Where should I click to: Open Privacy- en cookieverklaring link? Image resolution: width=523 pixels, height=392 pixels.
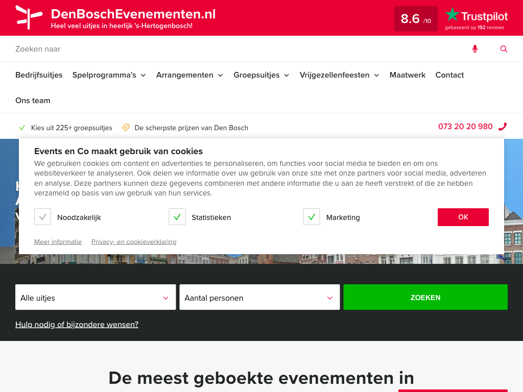(x=134, y=242)
